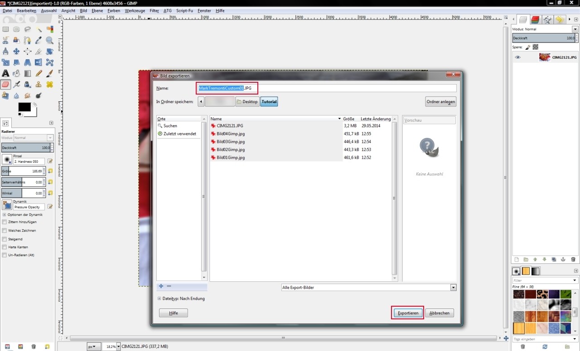This screenshot has width=580, height=351.
Task: Click the Tutorial folder path button
Action: [x=269, y=102]
